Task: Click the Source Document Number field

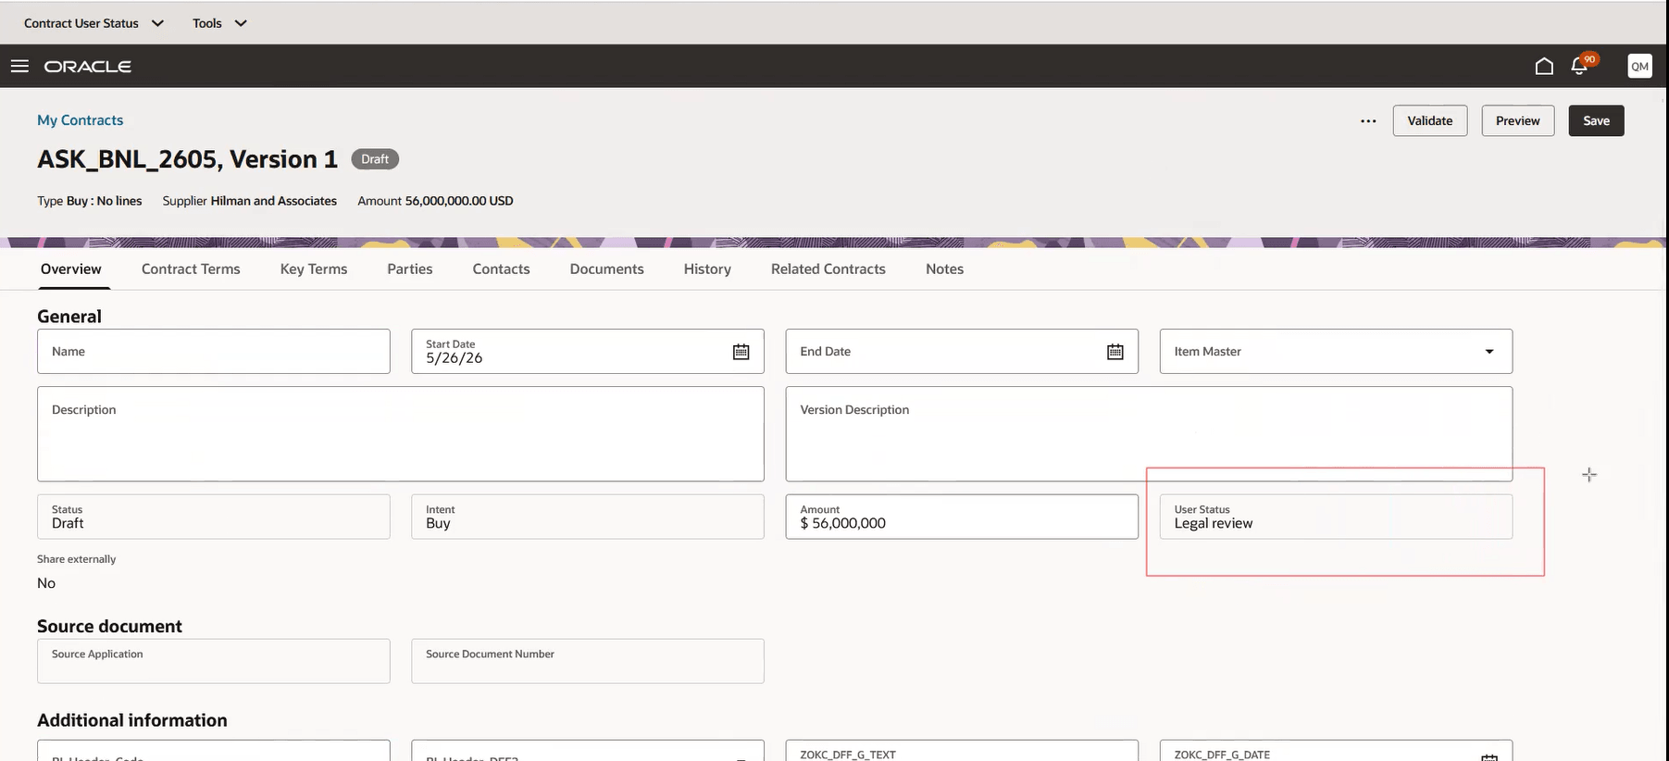Action: (588, 661)
